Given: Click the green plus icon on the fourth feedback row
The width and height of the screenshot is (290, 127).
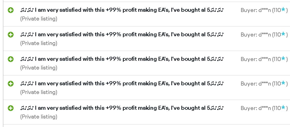Looking at the screenshot, I should click(11, 84).
